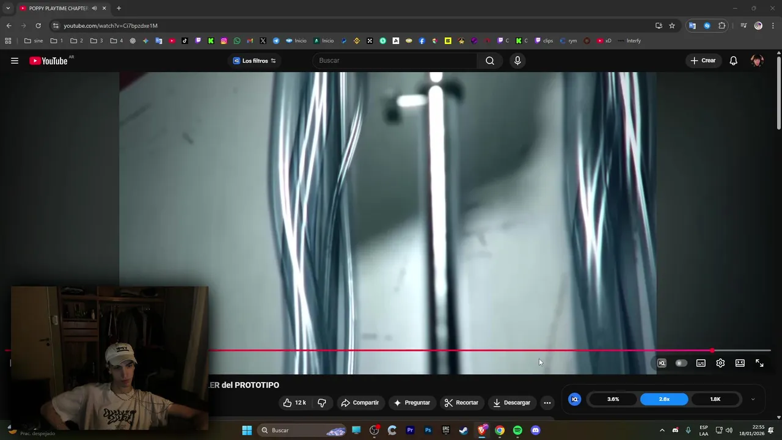Click the Recortar clip button

point(461,403)
